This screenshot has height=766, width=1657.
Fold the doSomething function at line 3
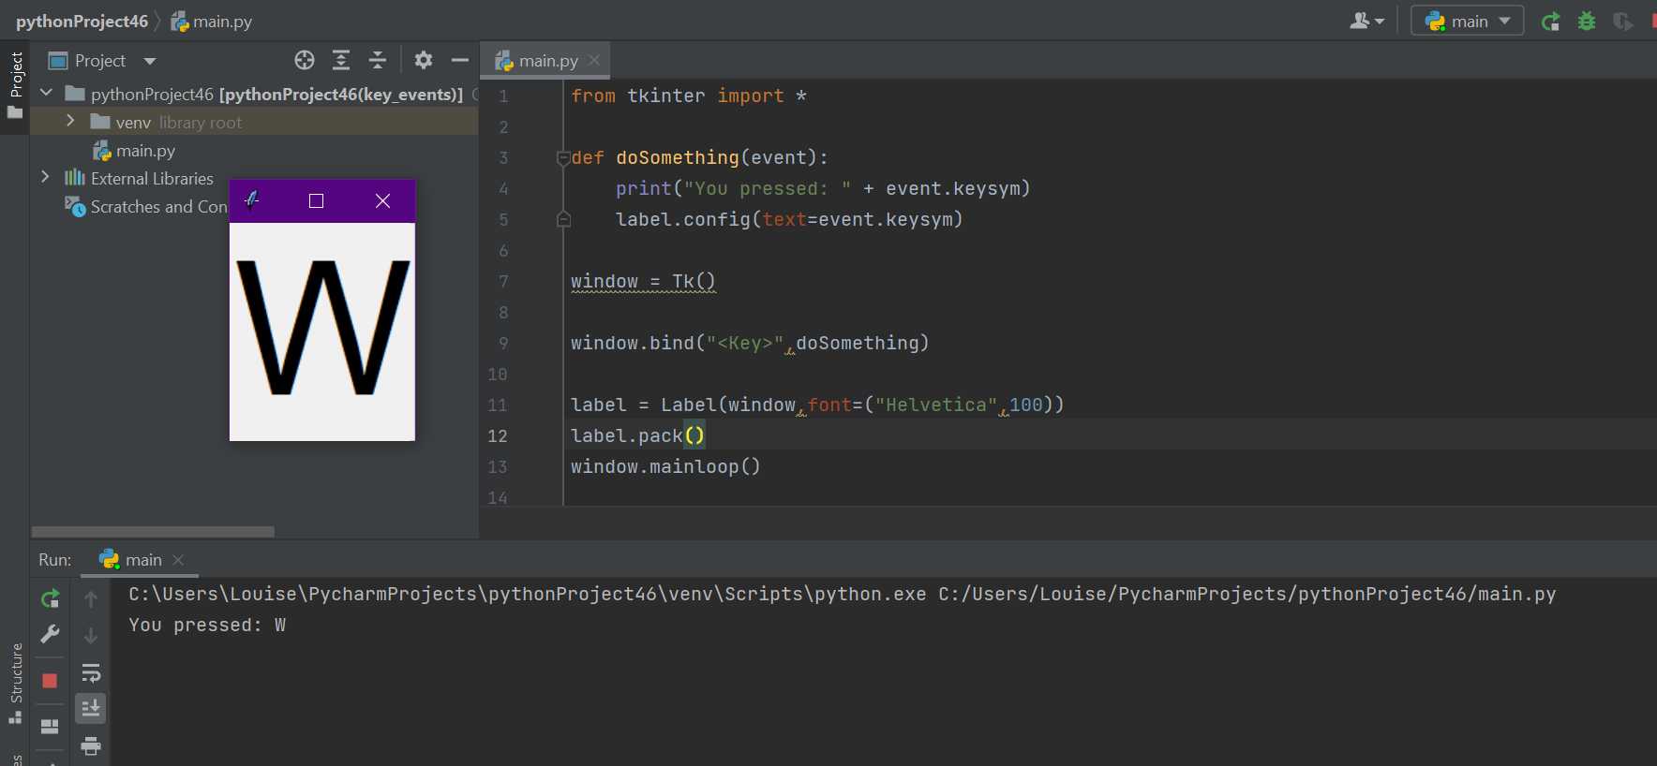[x=563, y=157]
